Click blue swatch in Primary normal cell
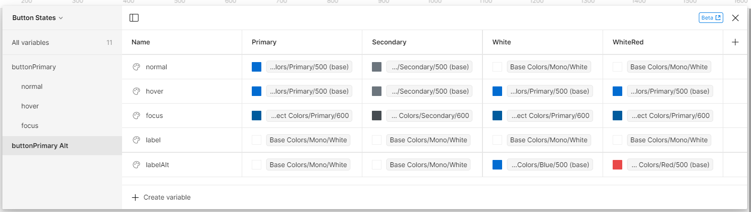The image size is (751, 212). point(257,67)
